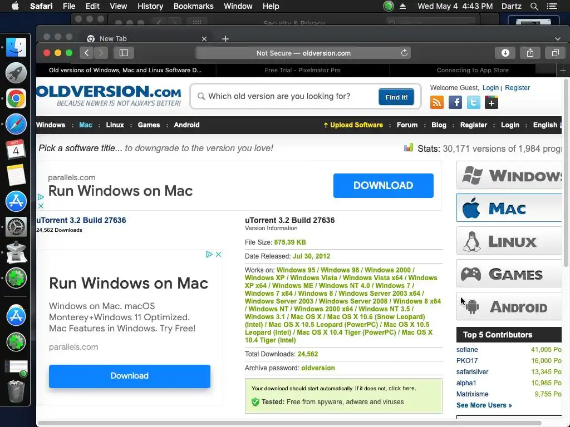This screenshot has height=427, width=570.
Task: Open Safari compass icon in dock
Action: [x=16, y=124]
